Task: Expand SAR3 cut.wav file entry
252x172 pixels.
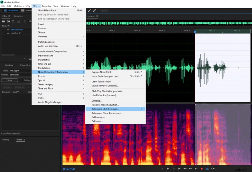Action: 3,29
